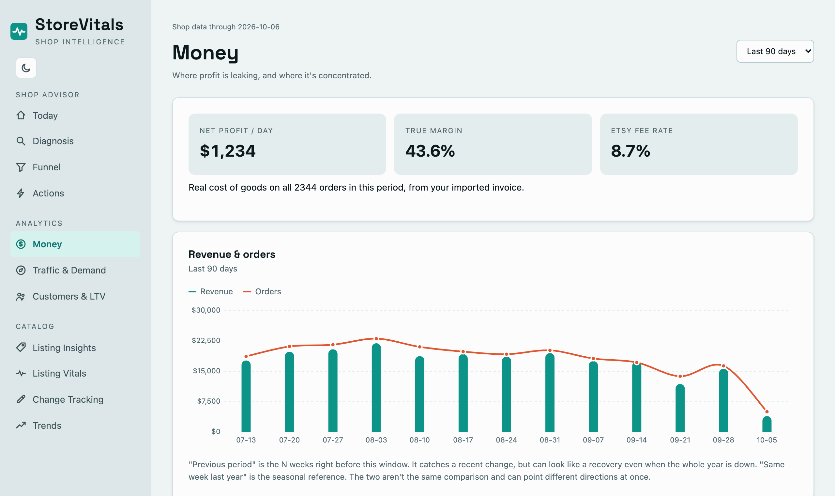Viewport: 835px width, 496px height.
Task: Click the Money dollar-circle icon
Action: pyautogui.click(x=21, y=244)
